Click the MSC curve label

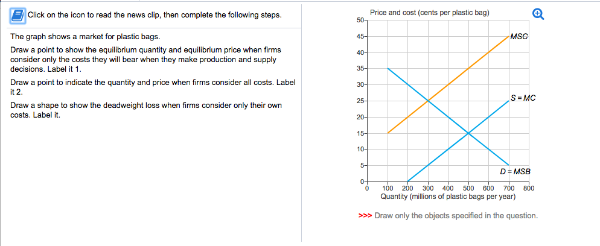[519, 37]
